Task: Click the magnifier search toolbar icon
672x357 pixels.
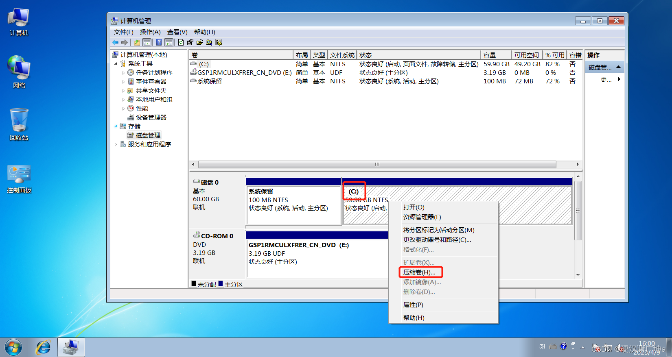Action: point(209,42)
